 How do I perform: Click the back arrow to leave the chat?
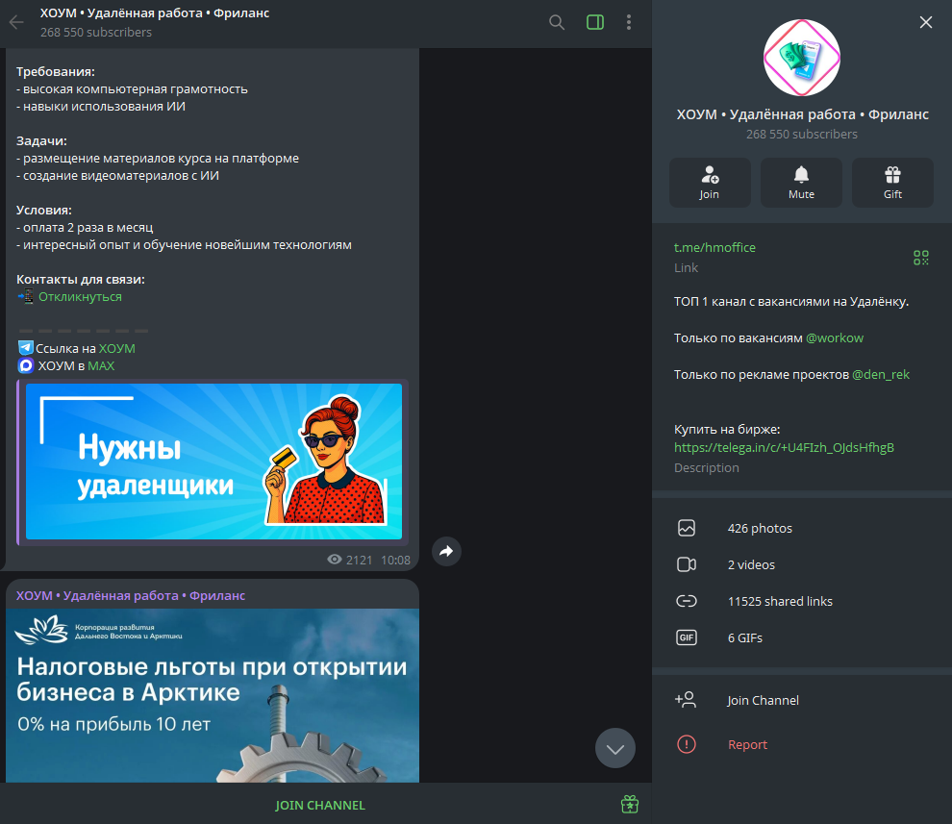[x=15, y=21]
